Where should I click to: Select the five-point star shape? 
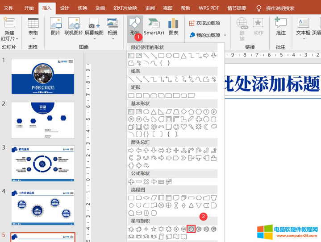pos(154,229)
